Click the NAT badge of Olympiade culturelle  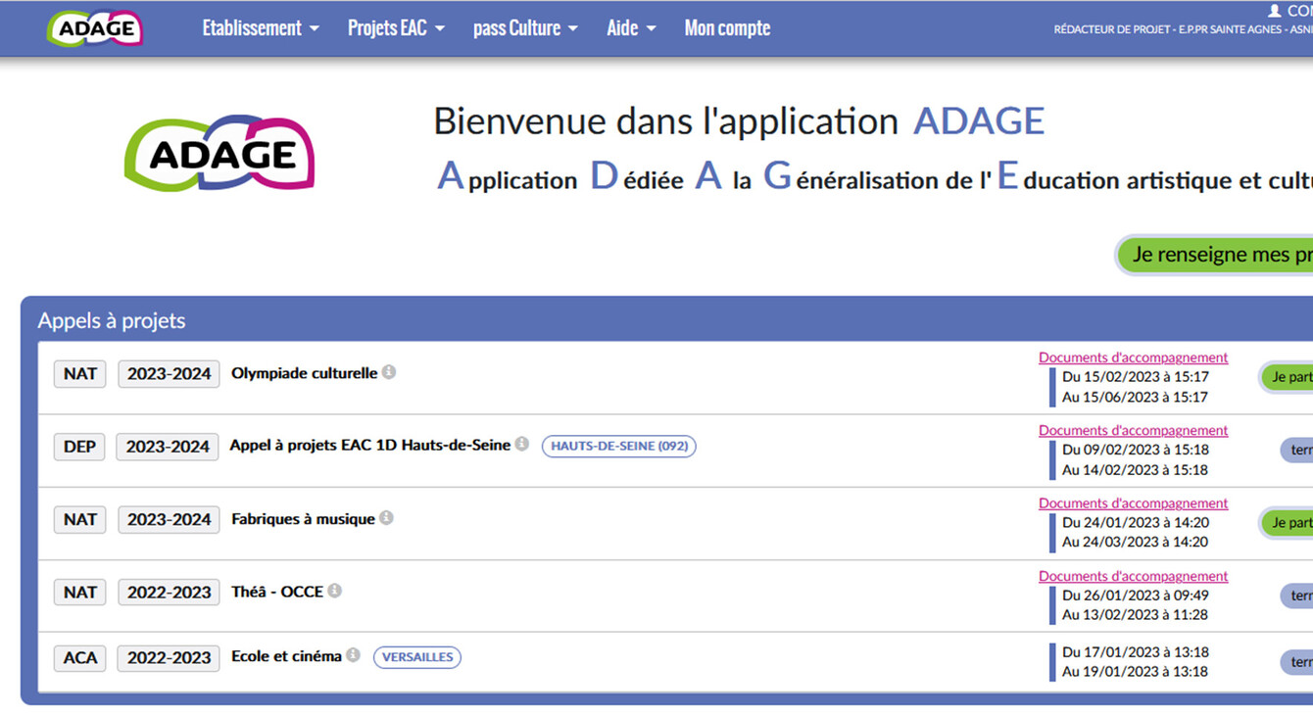coord(79,374)
